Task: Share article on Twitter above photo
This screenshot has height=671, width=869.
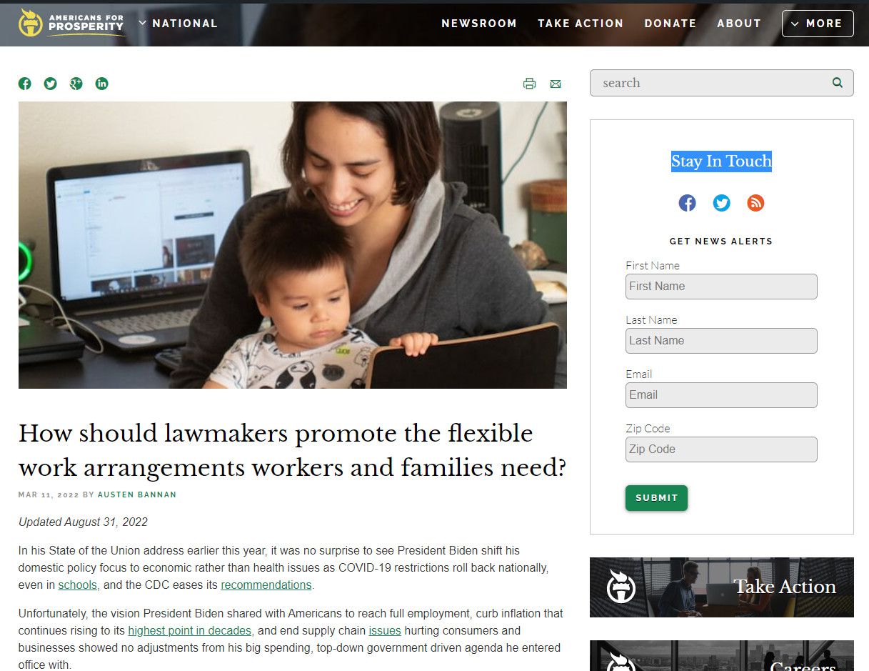Action: pos(51,84)
